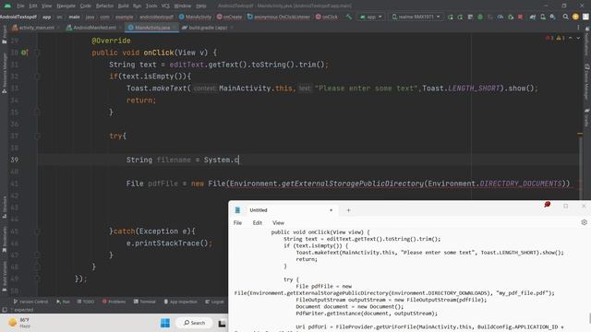The height and width of the screenshot is (332, 591).
Task: Close the Untitled tab in Notepad
Action: tap(331, 210)
